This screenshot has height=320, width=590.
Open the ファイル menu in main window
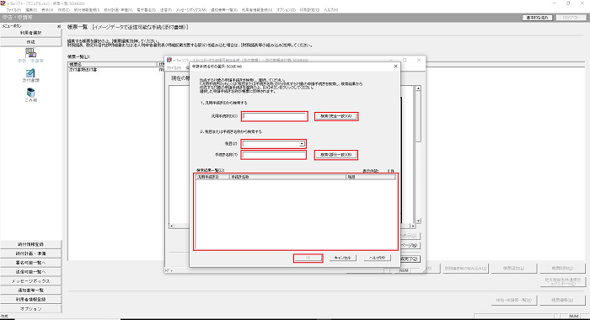click(x=14, y=10)
